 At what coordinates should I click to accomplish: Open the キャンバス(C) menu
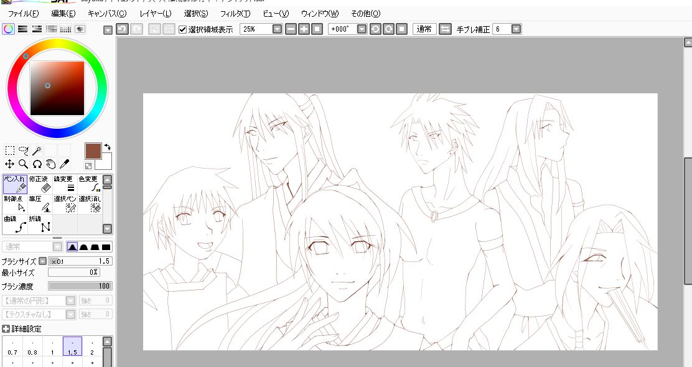pyautogui.click(x=107, y=14)
